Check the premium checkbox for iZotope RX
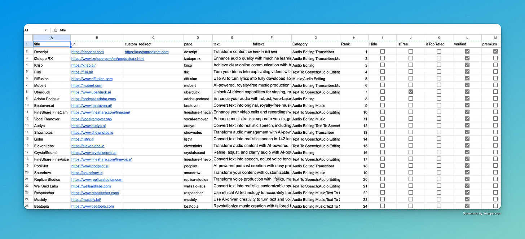Screen dimensions: 525x239 point(495,58)
